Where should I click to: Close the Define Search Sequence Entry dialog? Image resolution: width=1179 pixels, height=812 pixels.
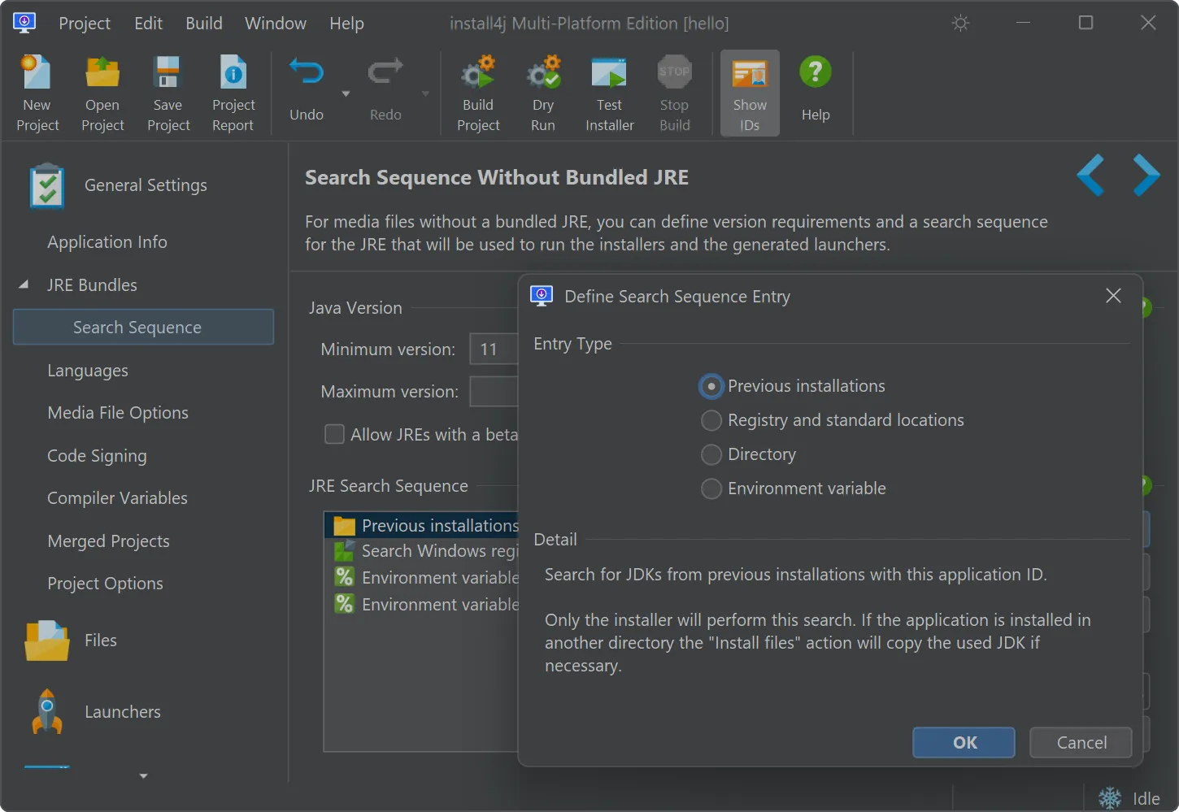1113,296
